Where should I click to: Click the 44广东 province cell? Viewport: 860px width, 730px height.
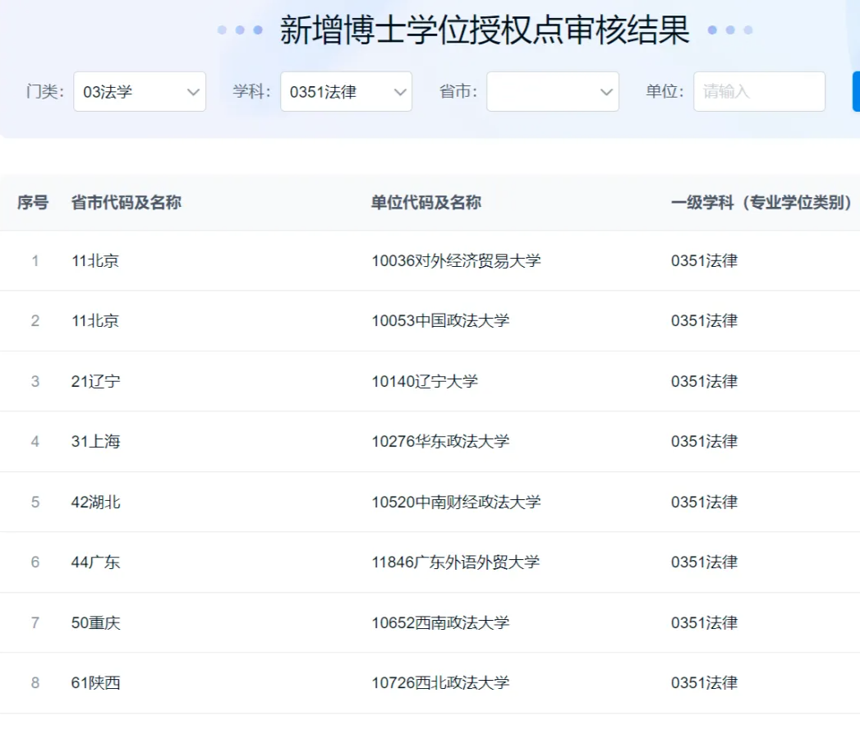point(96,562)
